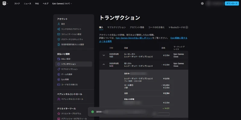
Task: Click the ダウンロード button
Action: tap(232, 3)
